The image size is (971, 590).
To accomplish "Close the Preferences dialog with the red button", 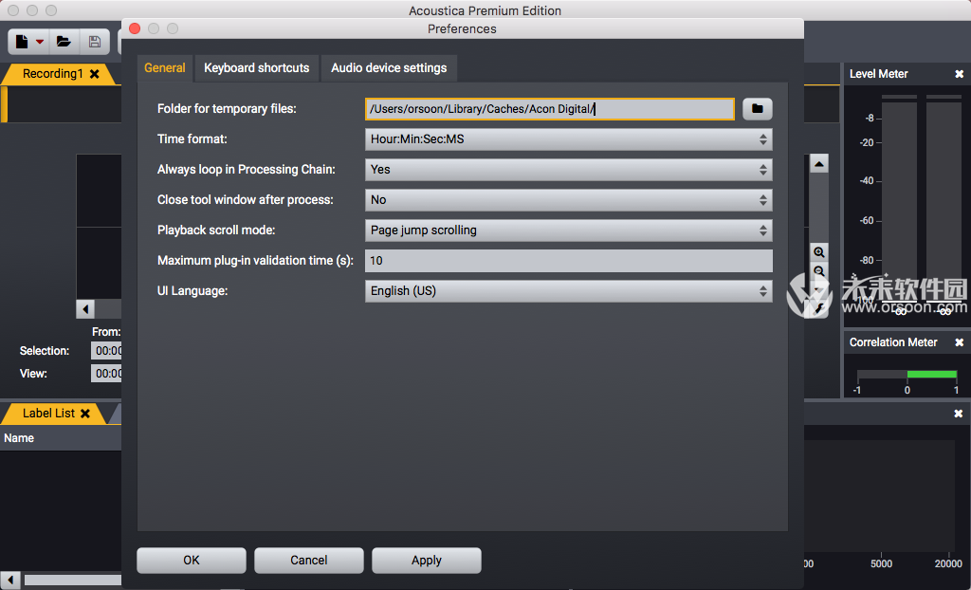I will tap(135, 28).
